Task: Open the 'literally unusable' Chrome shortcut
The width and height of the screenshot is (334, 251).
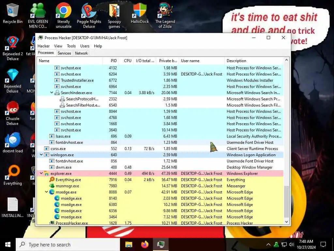Action: pos(64,15)
